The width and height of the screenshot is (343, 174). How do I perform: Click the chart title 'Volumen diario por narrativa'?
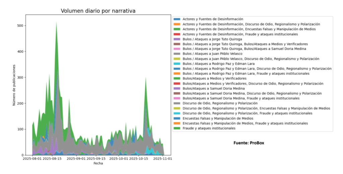tap(98, 11)
